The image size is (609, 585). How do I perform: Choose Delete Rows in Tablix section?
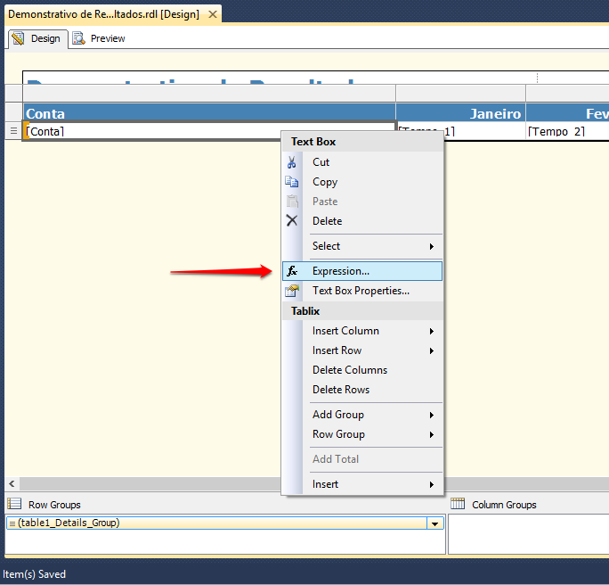[x=362, y=390]
